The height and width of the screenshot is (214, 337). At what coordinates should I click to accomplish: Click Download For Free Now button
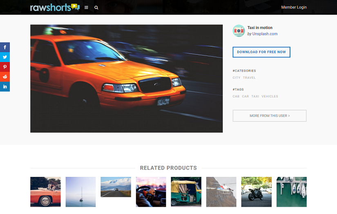(261, 52)
